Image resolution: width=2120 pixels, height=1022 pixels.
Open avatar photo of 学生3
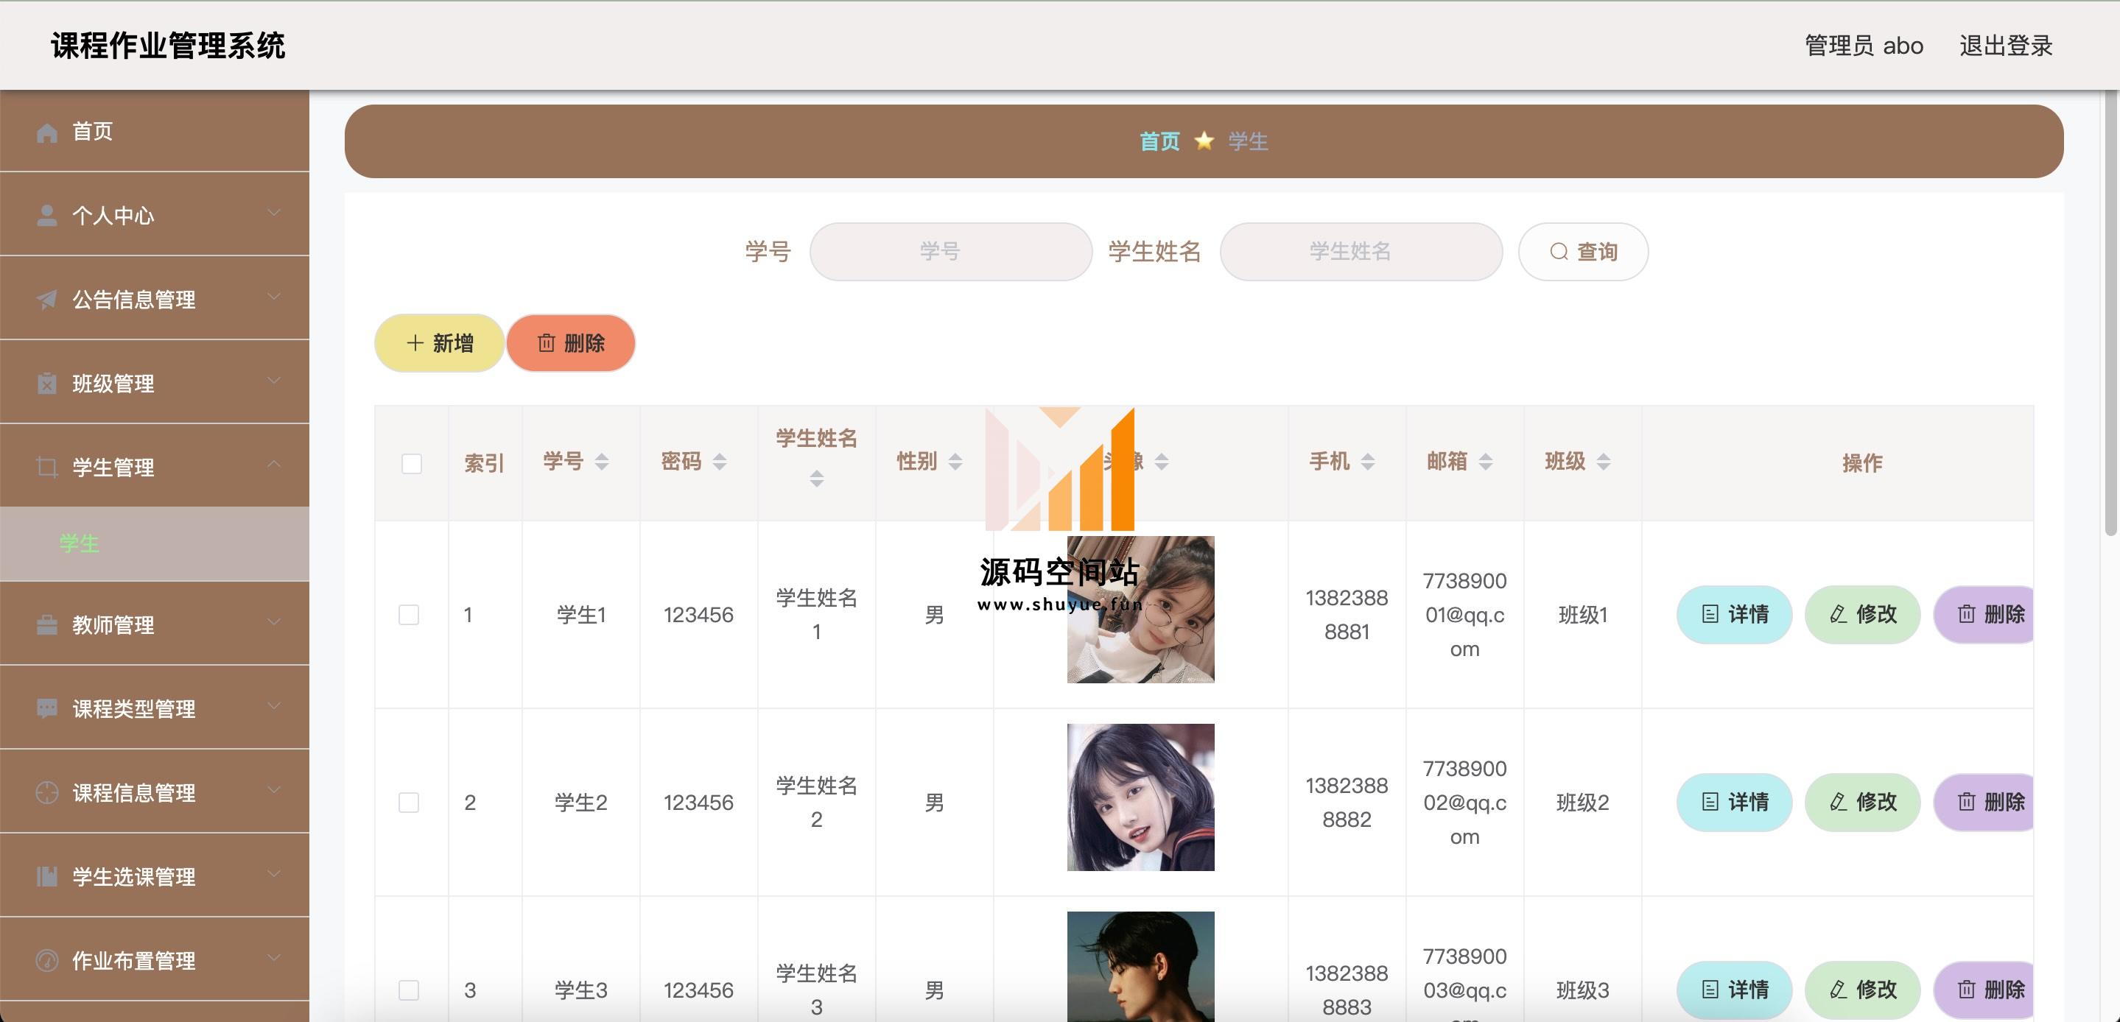pos(1140,967)
